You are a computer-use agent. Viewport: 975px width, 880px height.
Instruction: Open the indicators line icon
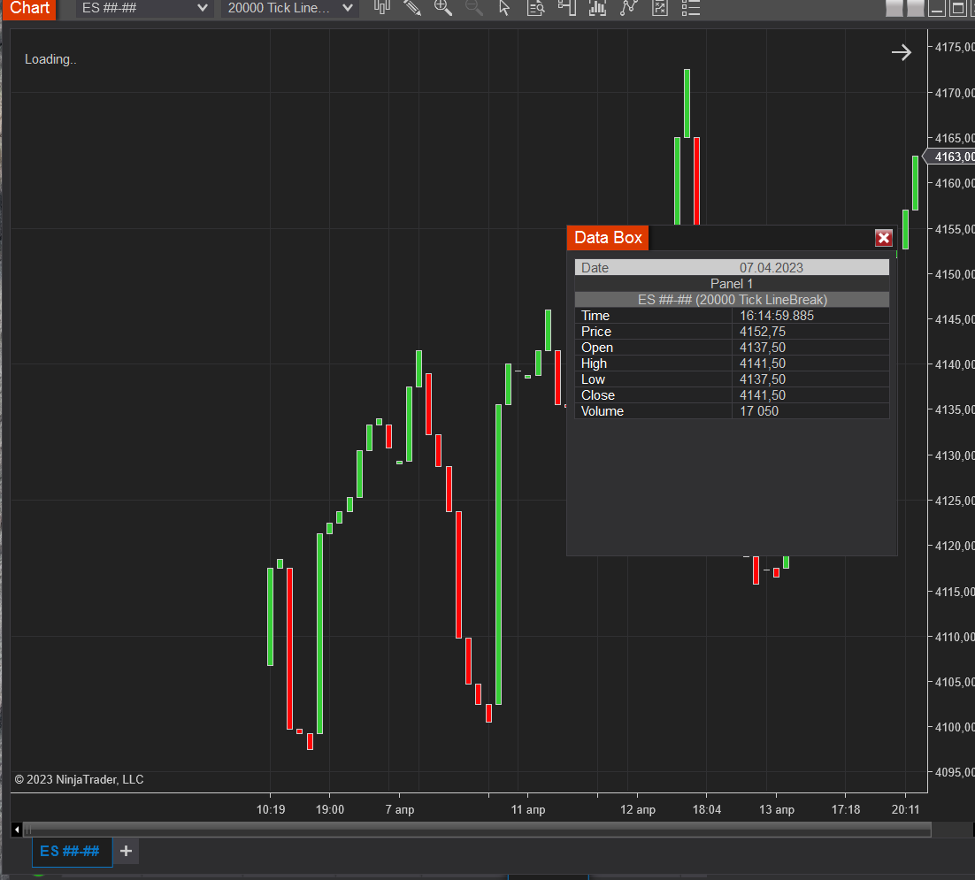click(x=629, y=7)
